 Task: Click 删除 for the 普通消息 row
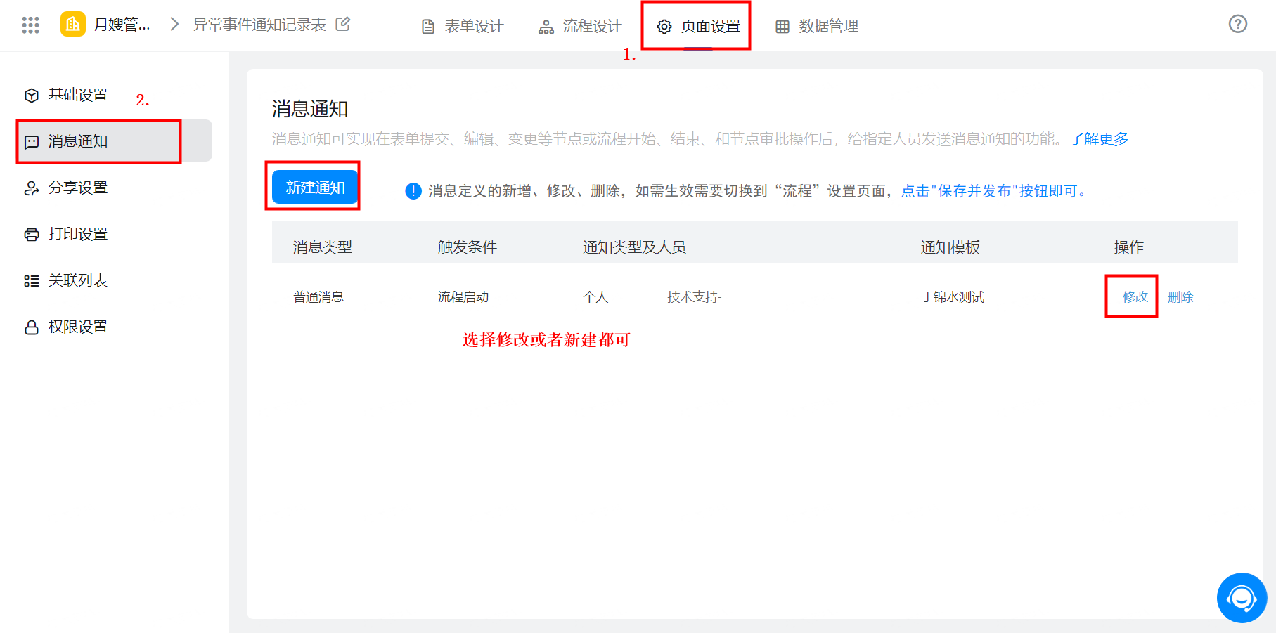click(1180, 297)
